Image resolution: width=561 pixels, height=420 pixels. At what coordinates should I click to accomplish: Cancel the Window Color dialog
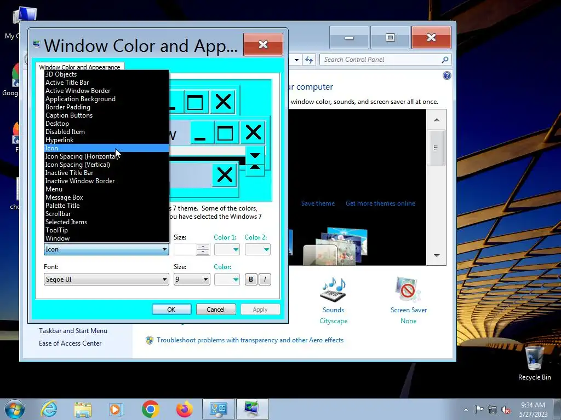pos(216,310)
